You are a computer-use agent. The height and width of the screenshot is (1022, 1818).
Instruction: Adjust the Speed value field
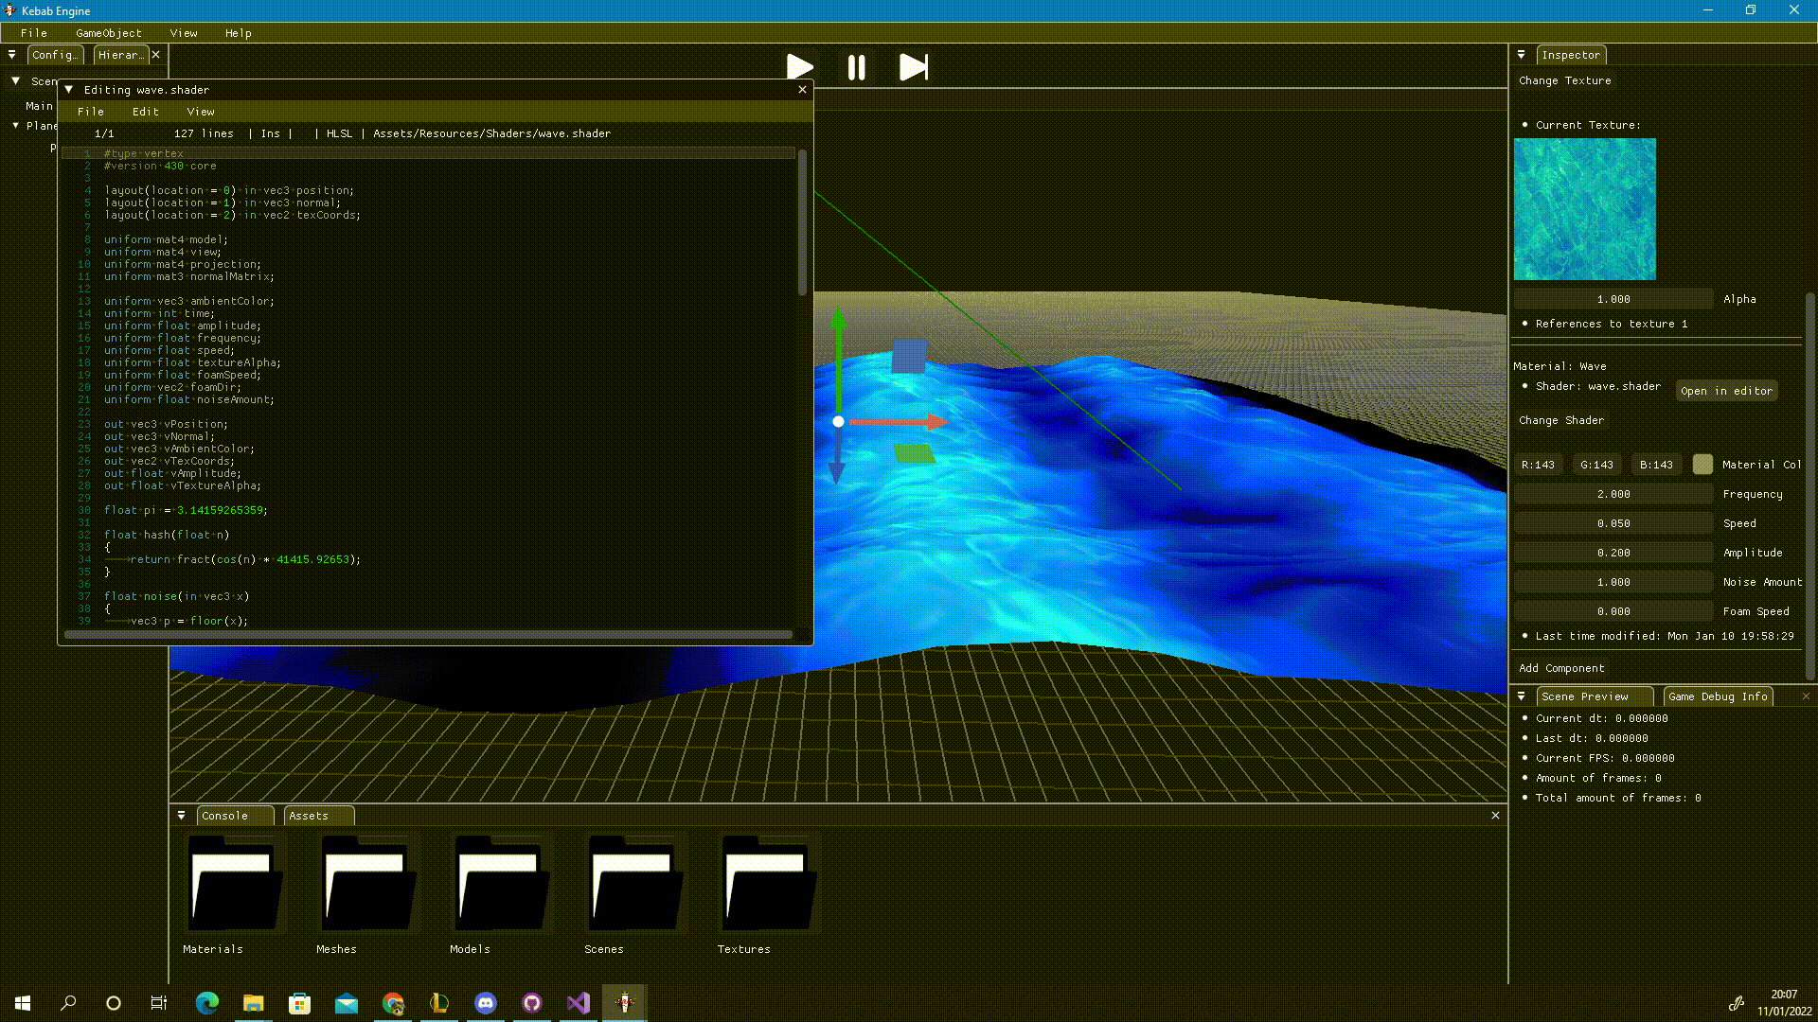coord(1613,523)
